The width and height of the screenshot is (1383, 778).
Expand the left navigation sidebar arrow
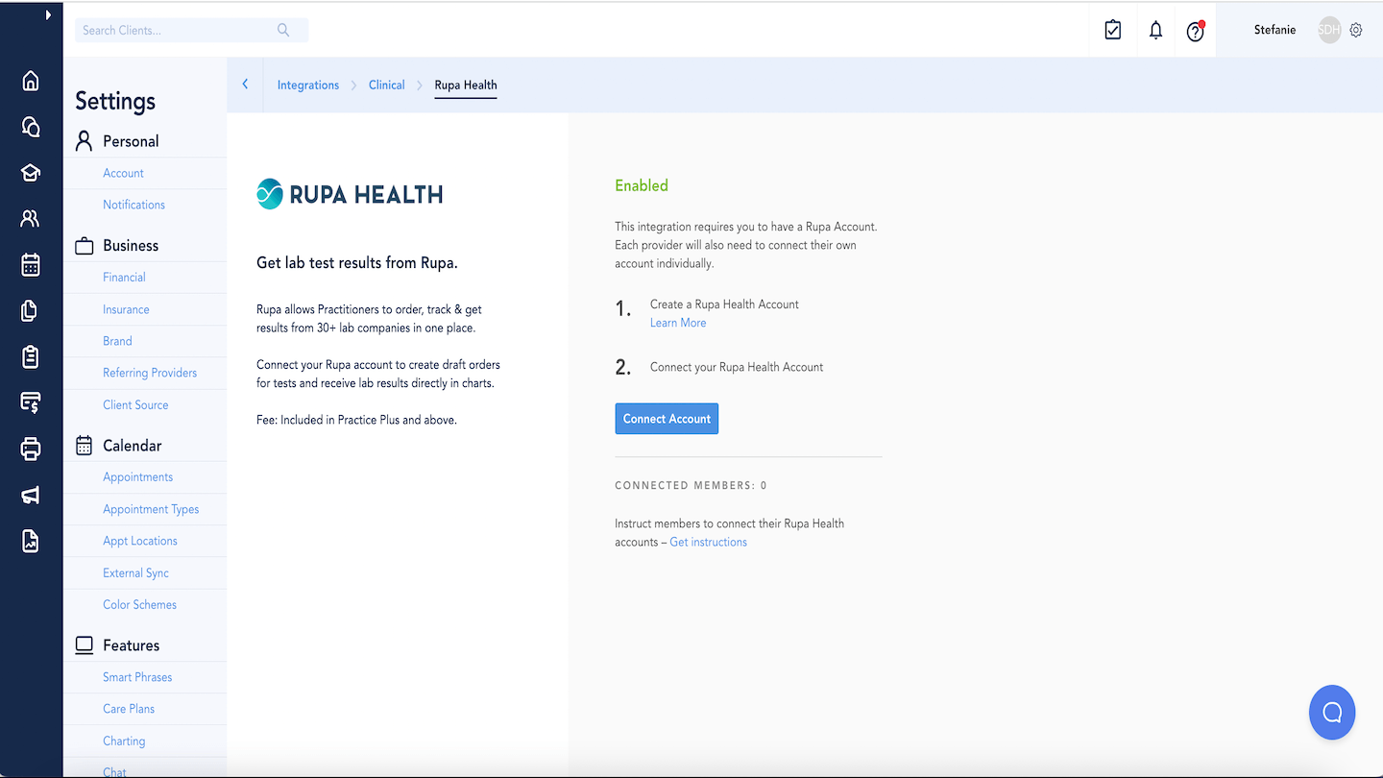[48, 14]
